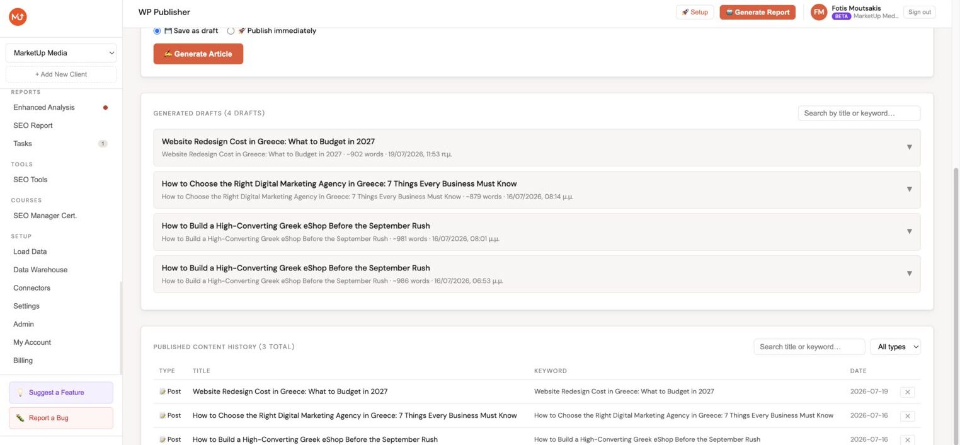Click the bug icon in Report a Bug
960x445 pixels.
pyautogui.click(x=20, y=418)
